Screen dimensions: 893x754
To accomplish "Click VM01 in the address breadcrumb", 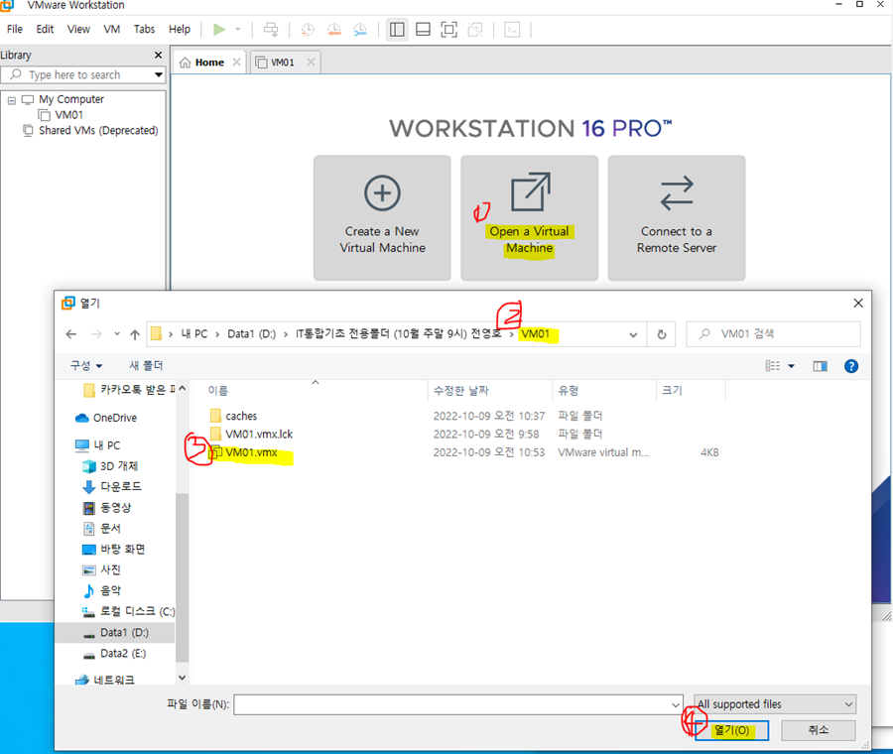I will click(536, 333).
